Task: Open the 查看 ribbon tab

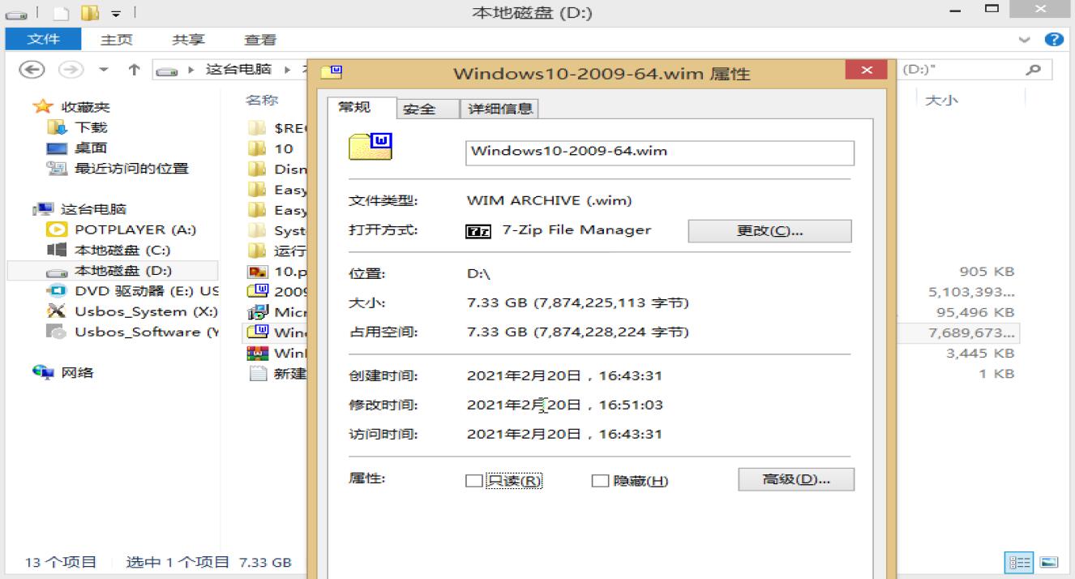Action: pyautogui.click(x=260, y=39)
